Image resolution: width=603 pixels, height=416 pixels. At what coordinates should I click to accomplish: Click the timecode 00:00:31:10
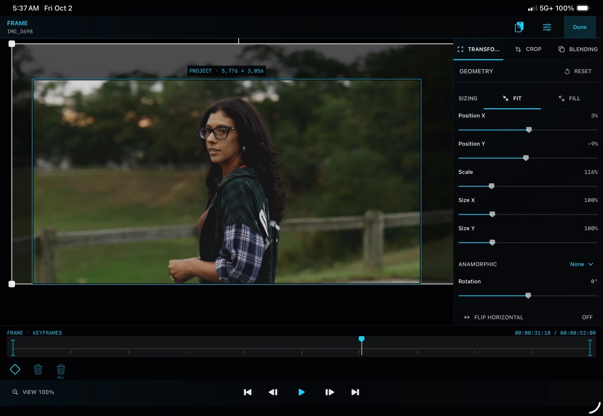532,333
